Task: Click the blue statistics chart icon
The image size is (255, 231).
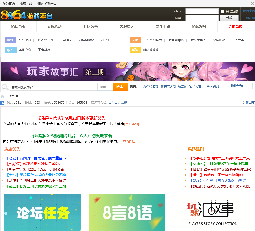Action: [2, 103]
